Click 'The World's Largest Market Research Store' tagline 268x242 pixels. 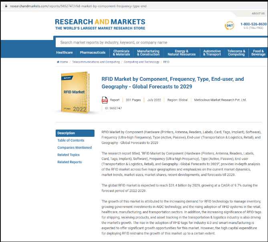point(100,28)
